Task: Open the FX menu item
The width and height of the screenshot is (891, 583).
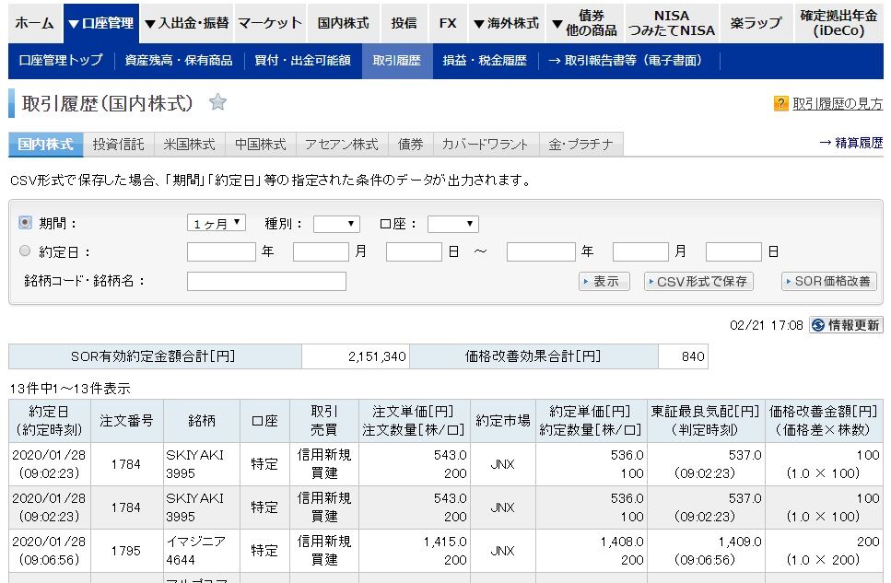Action: pyautogui.click(x=448, y=23)
